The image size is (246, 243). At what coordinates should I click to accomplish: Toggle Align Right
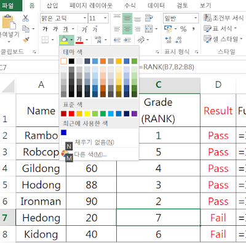(138, 29)
